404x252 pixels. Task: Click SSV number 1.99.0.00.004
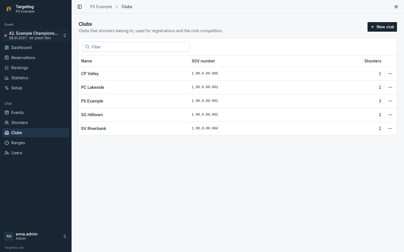tap(205, 129)
